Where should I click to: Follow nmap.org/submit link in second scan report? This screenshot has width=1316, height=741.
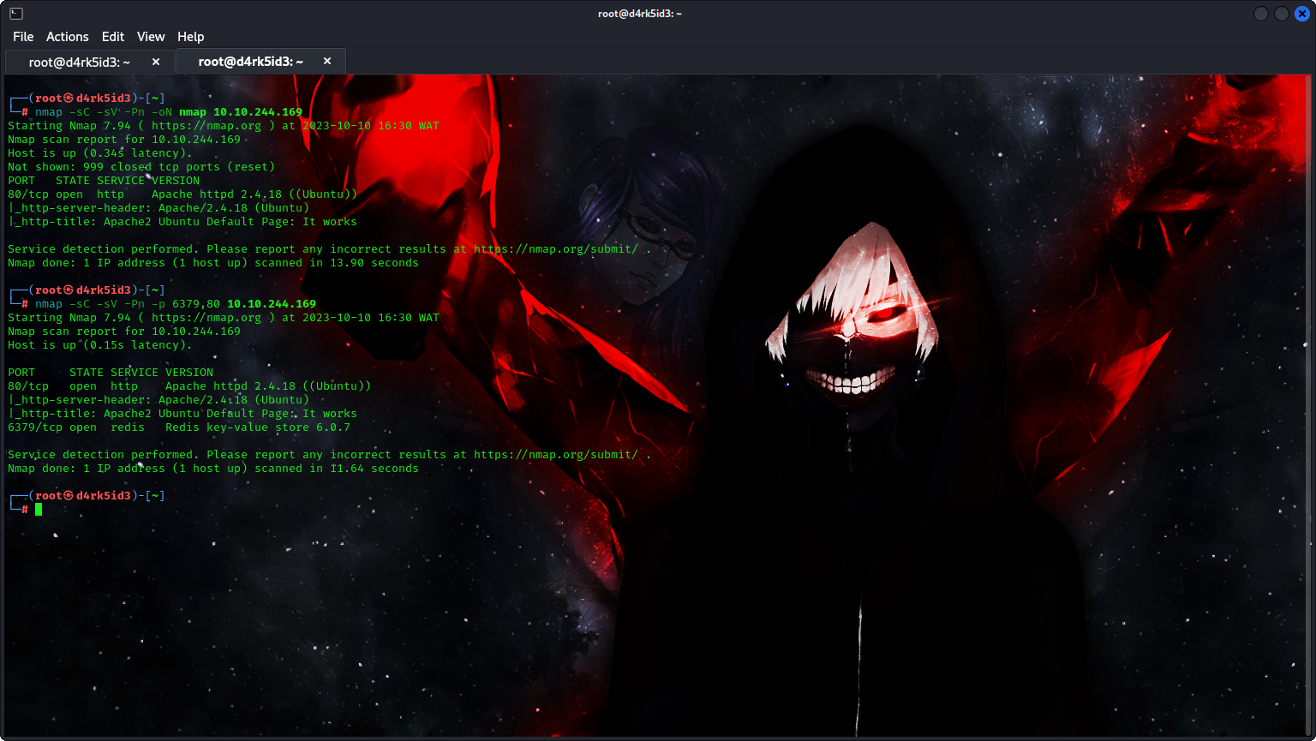coord(555,455)
